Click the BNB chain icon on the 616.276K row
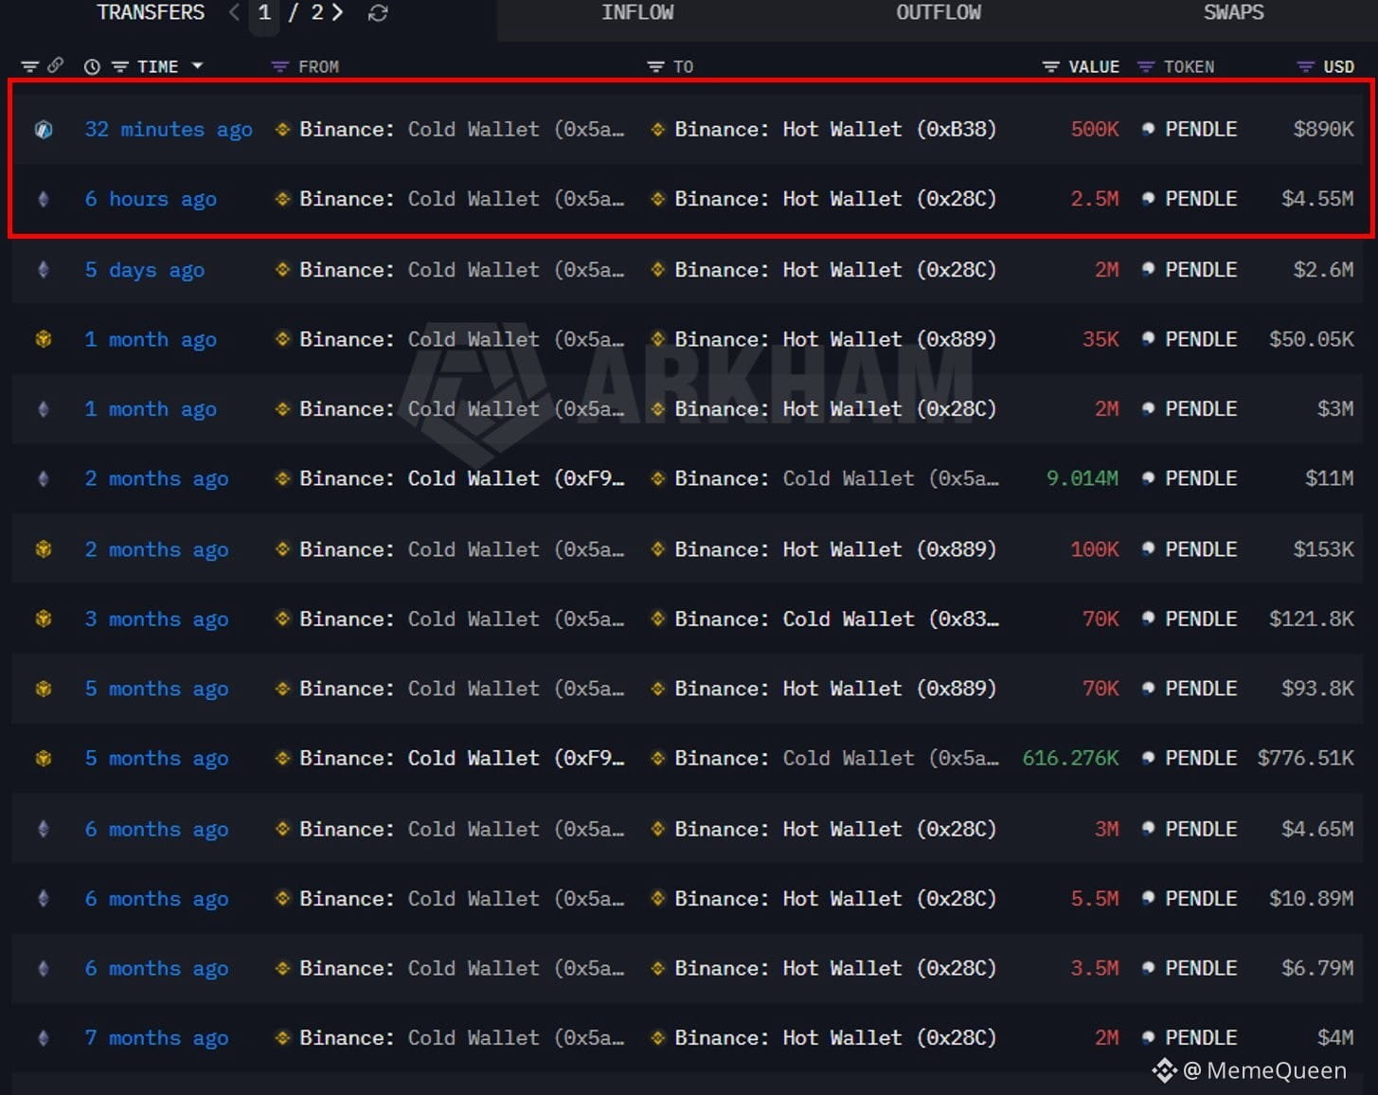1378x1095 pixels. tap(44, 758)
